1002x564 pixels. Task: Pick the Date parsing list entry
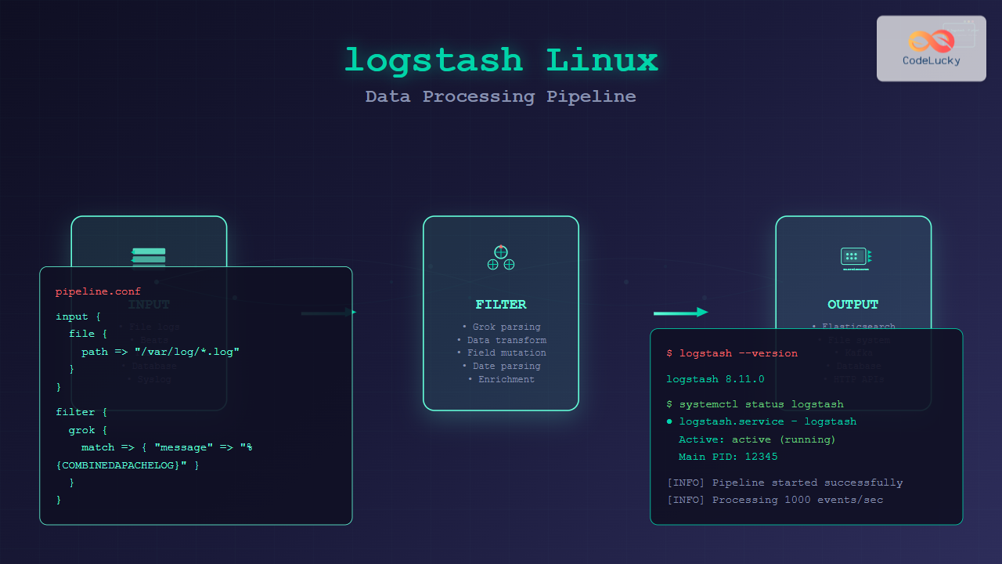pyautogui.click(x=501, y=366)
